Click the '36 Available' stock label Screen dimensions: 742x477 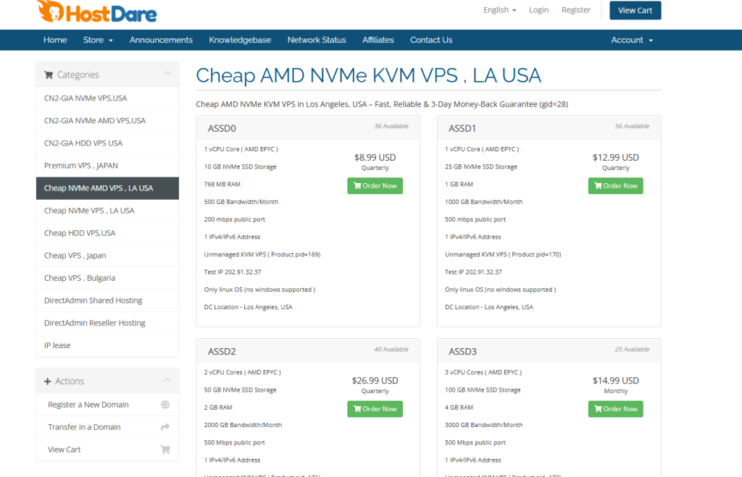tap(391, 126)
